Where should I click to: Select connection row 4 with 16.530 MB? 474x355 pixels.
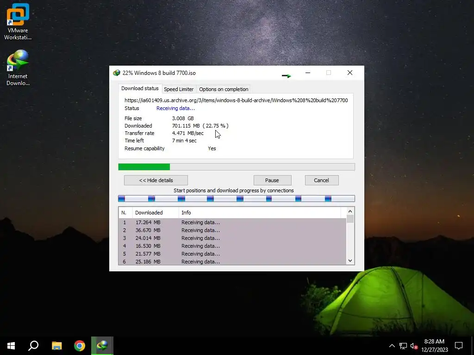232,246
